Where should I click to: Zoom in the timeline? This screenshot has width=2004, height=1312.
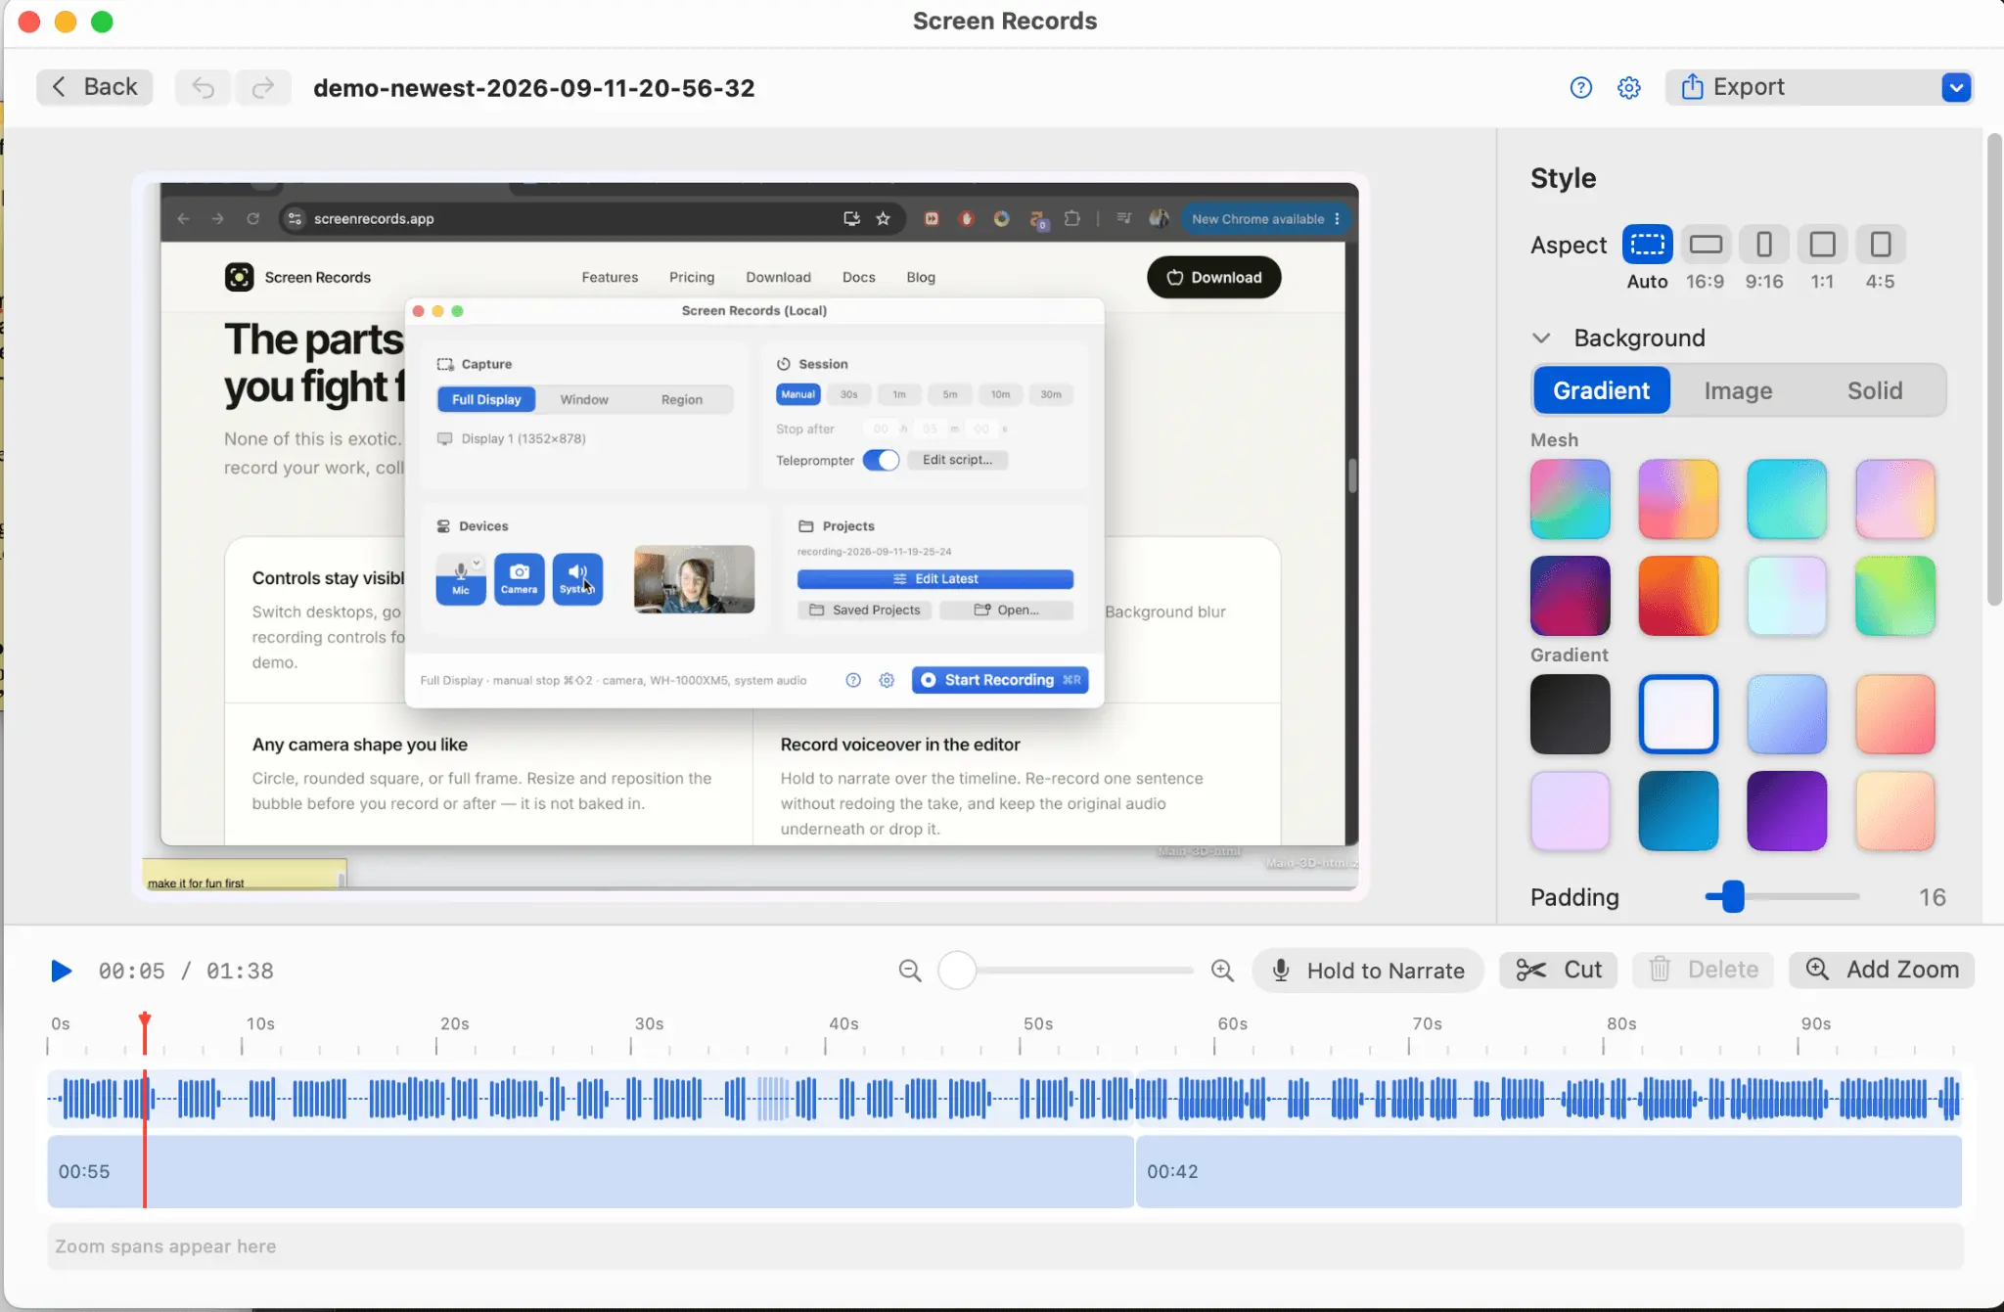tap(1222, 971)
